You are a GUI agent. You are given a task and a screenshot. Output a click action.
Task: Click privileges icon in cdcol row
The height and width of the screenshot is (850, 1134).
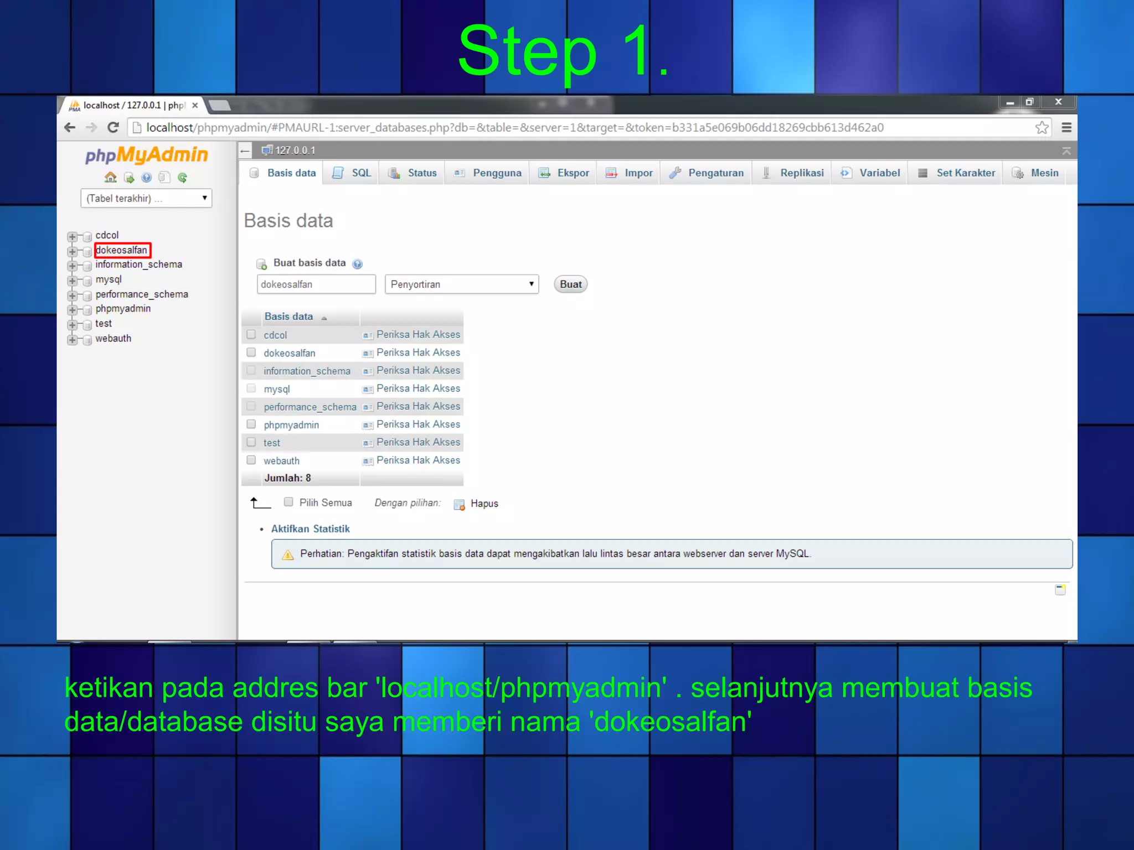coord(368,335)
